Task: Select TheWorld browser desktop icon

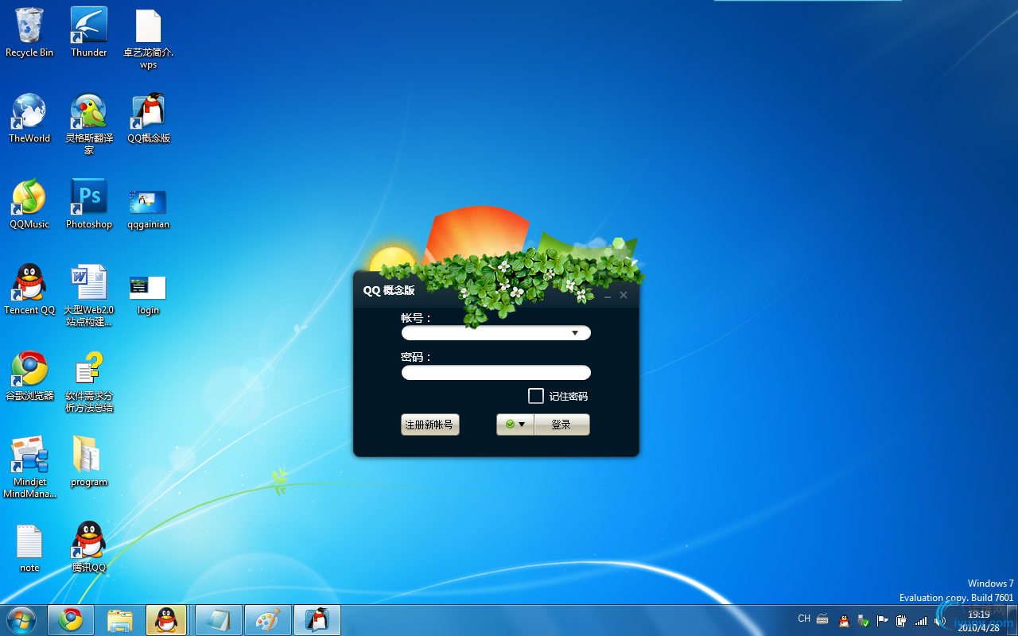Action: point(29,118)
